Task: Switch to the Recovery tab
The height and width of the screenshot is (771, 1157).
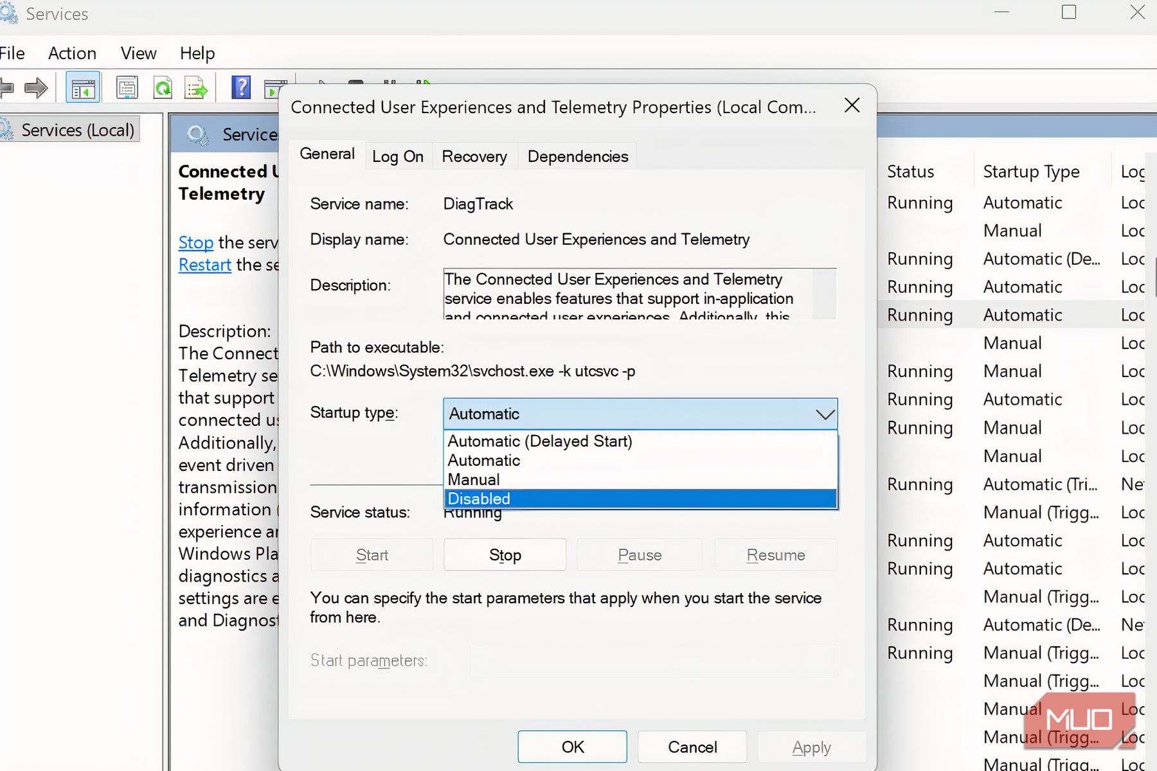Action: click(474, 156)
